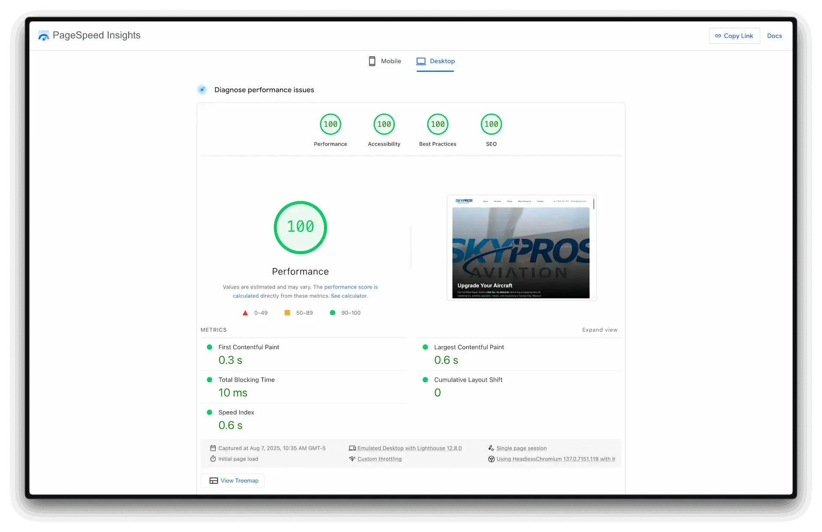Screen dimensions: 822x532
Task: Click the SEO score gauge
Action: tap(491, 124)
